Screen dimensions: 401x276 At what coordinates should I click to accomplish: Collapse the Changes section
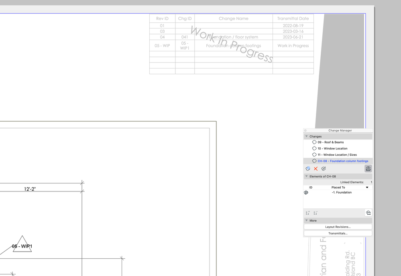(307, 136)
